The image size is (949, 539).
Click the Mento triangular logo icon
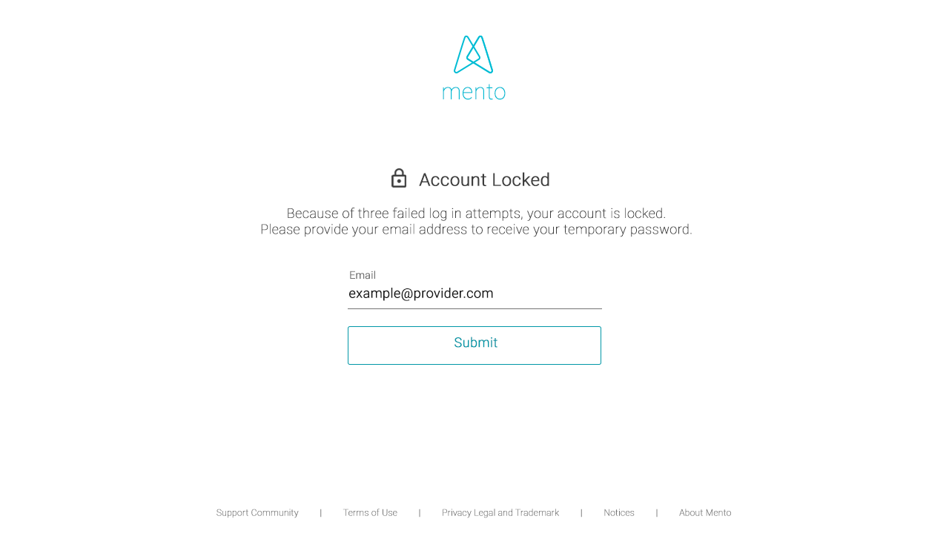coord(473,55)
